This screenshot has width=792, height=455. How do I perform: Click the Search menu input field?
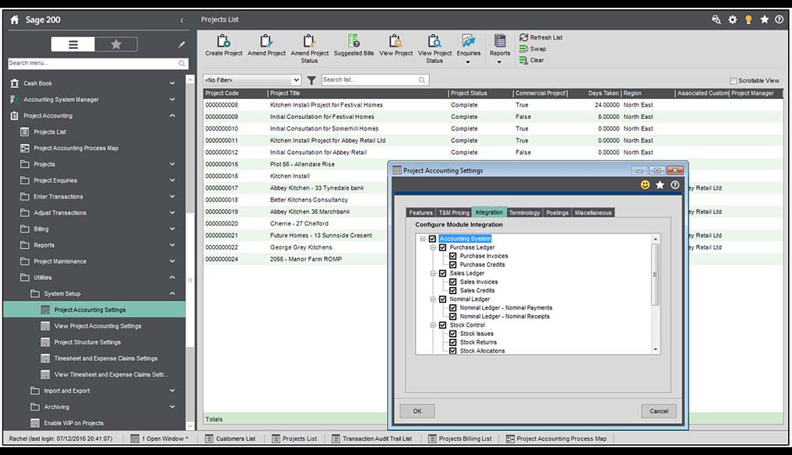[x=98, y=63]
